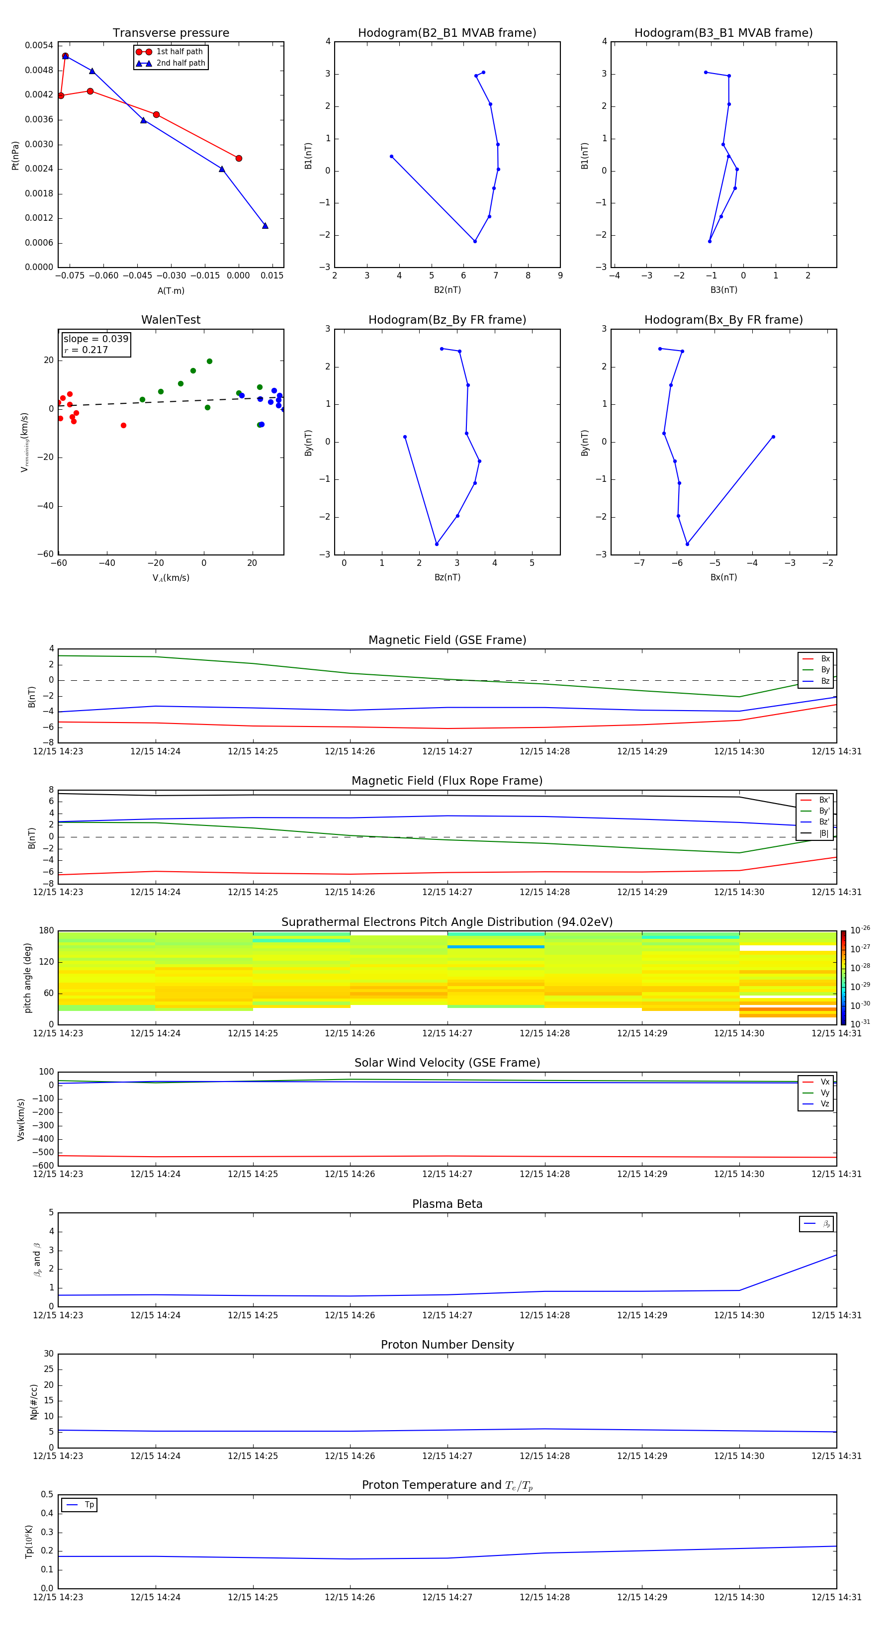
Task: Click the lowest blue triangle in Transverse pressure plot
Action: click(265, 225)
